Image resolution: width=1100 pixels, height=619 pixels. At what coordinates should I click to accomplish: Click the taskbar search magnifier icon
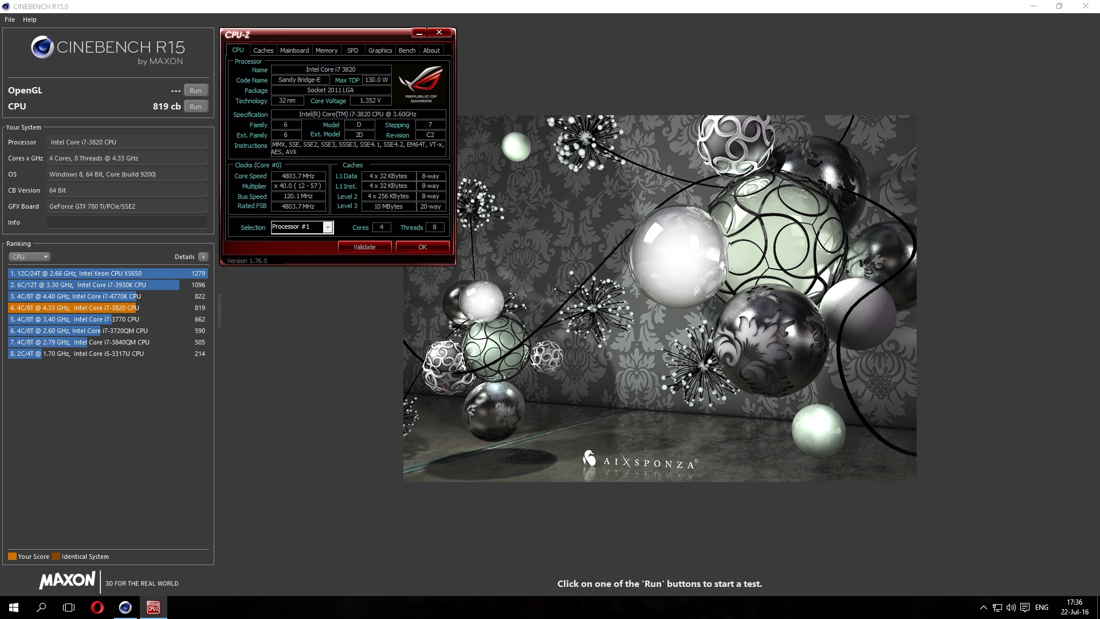(x=41, y=608)
